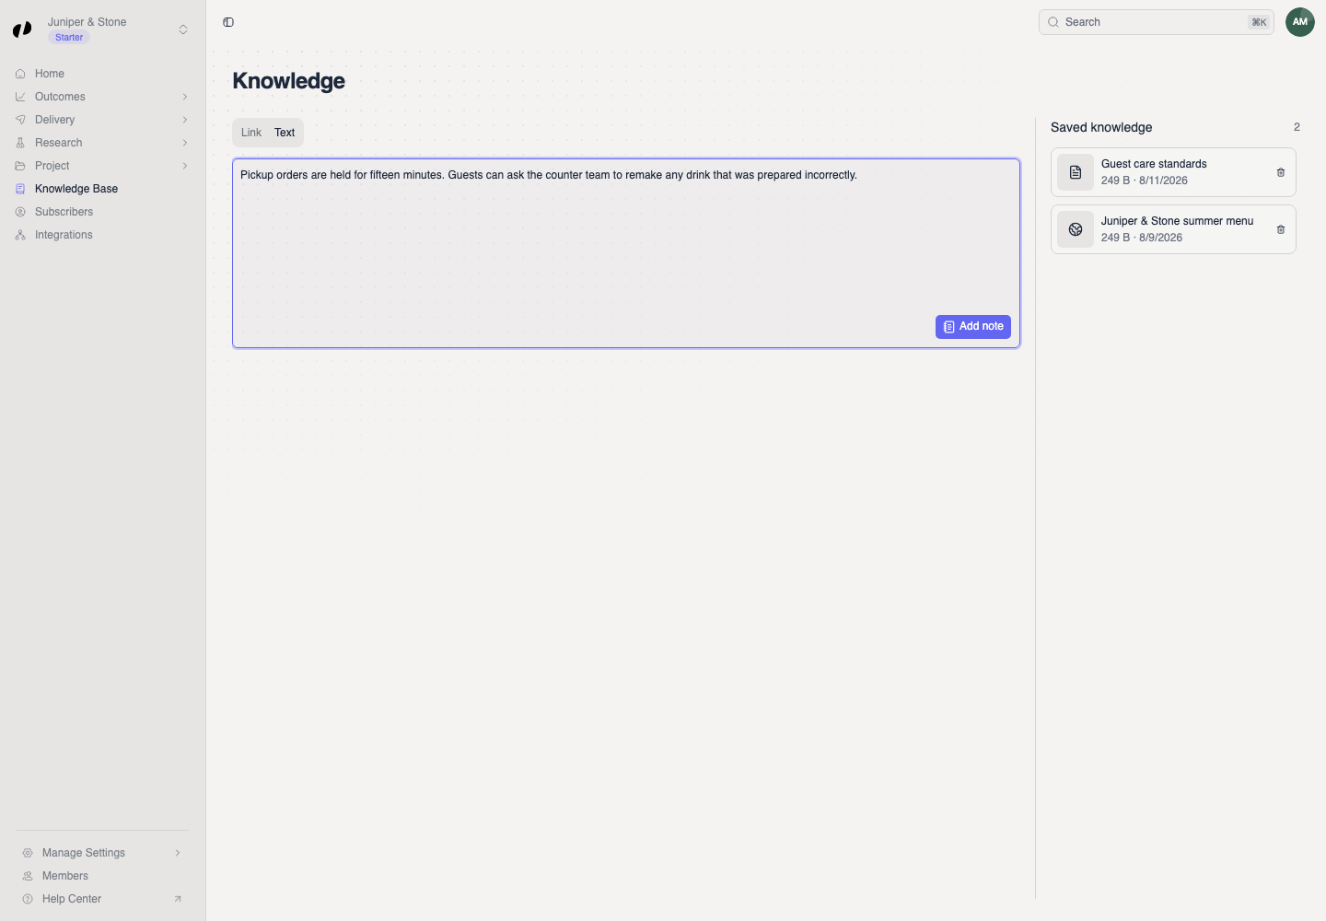Click the summer menu globe icon

(1076, 229)
